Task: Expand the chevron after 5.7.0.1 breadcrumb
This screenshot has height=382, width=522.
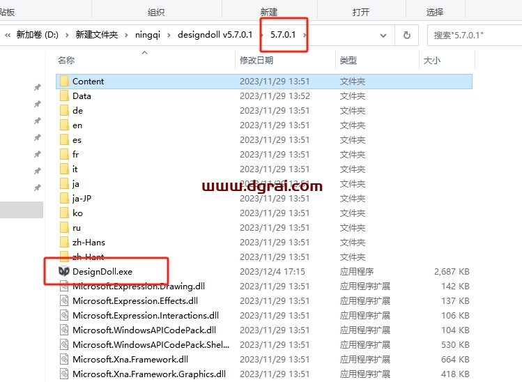Action: click(x=305, y=35)
